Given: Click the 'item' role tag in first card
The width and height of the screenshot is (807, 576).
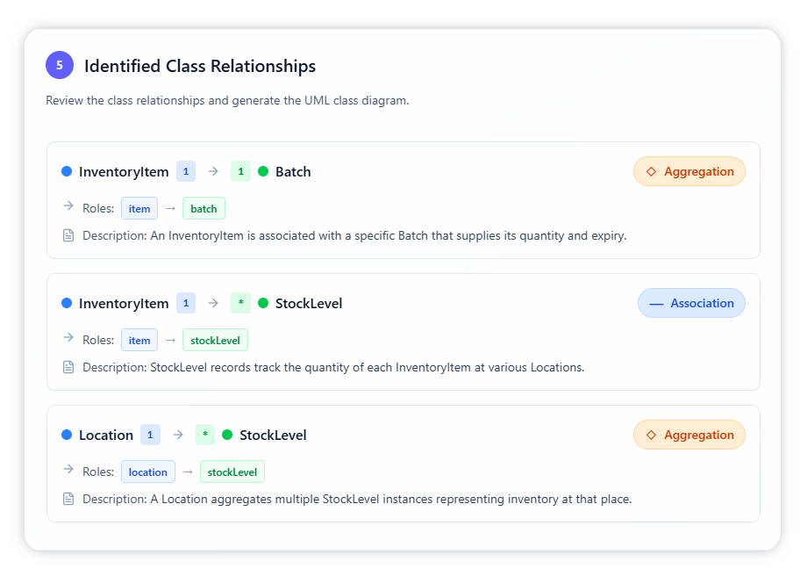Looking at the screenshot, I should 139,208.
